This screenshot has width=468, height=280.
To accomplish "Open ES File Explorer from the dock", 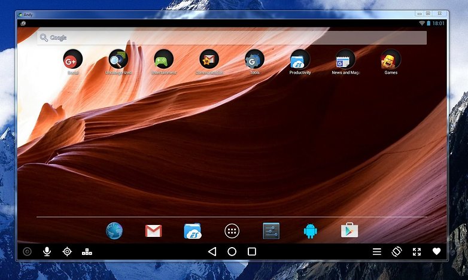I will point(193,231).
